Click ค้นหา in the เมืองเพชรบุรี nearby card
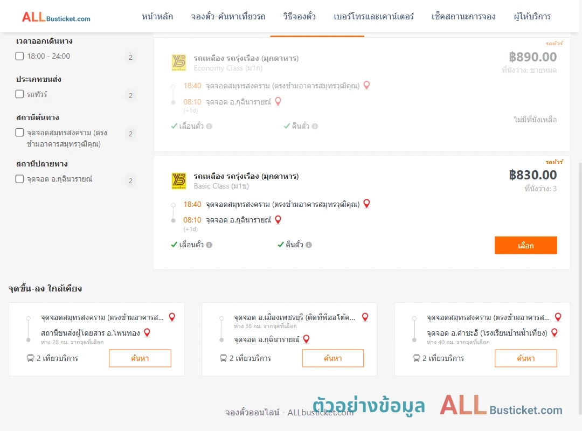 coord(333,358)
